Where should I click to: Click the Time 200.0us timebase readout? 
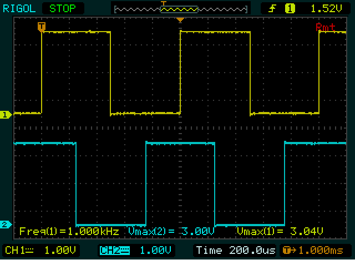[x=235, y=251]
